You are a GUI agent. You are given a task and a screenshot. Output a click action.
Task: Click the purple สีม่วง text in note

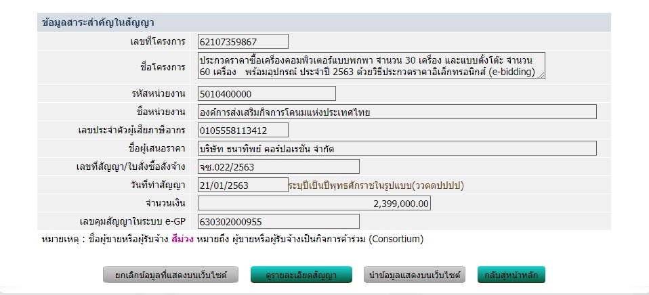click(182, 240)
